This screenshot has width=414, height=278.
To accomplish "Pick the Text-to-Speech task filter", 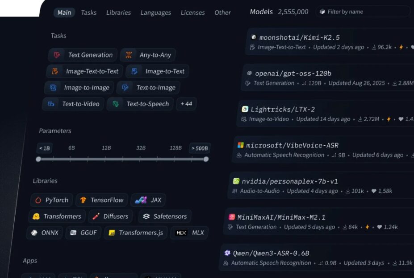I will point(141,104).
